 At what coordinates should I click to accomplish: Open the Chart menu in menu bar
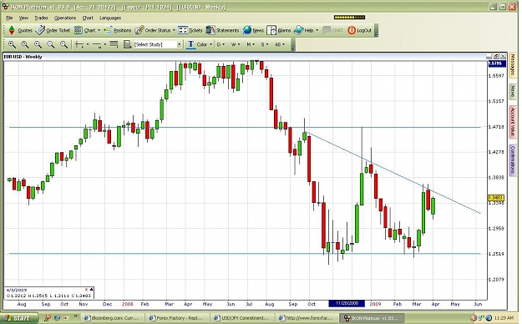[x=88, y=18]
